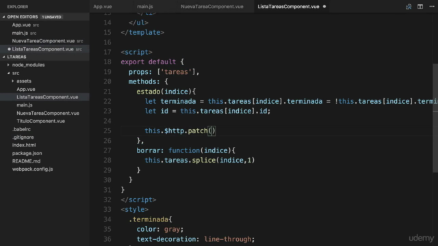The image size is (438, 246).
Task: Click the unsaved dot on ListaTareasComponent.vue tab
Action: pos(324,6)
